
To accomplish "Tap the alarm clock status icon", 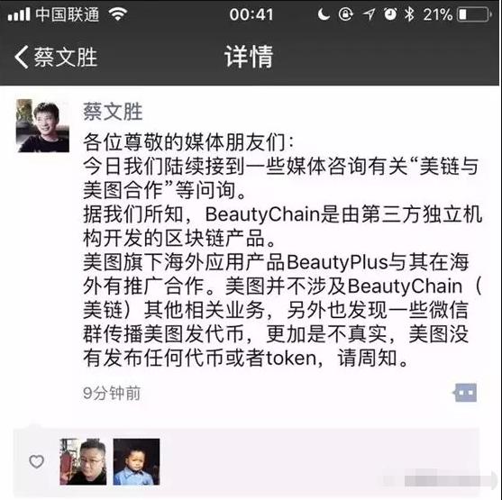I will pyautogui.click(x=390, y=14).
